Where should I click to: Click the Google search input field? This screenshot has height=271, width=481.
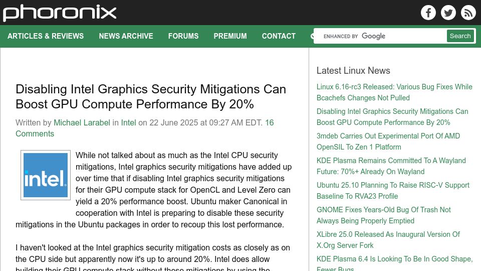(x=380, y=36)
